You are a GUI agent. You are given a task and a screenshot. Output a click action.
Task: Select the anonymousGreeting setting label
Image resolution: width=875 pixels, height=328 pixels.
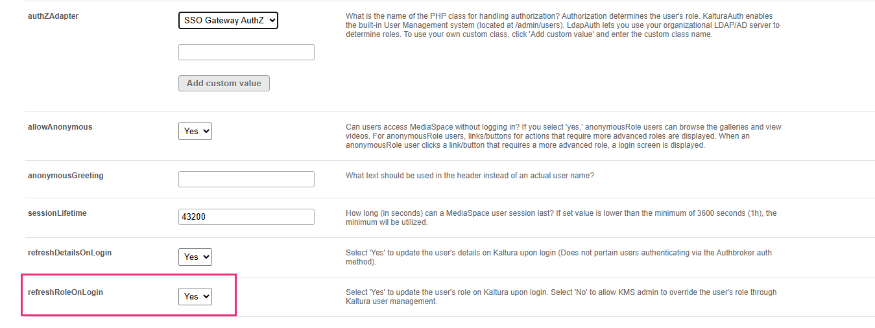coord(66,176)
